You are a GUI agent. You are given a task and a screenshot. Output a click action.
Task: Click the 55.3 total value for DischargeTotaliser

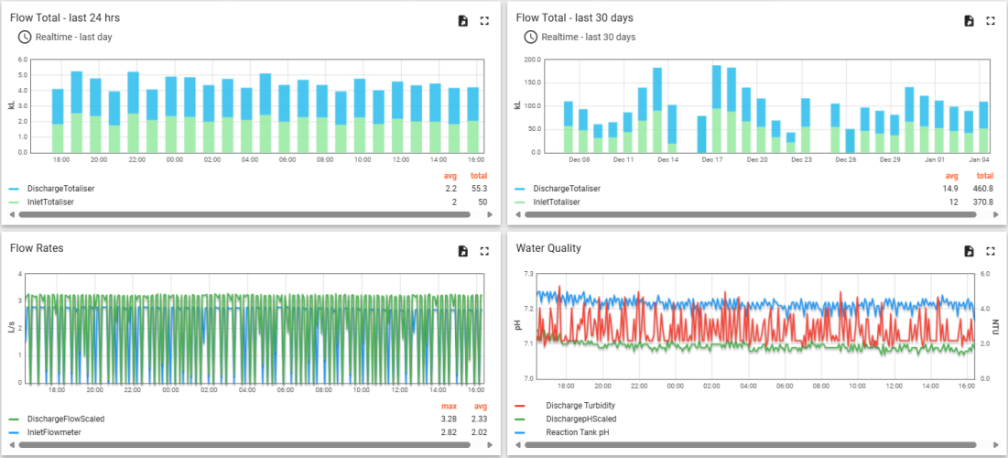480,189
